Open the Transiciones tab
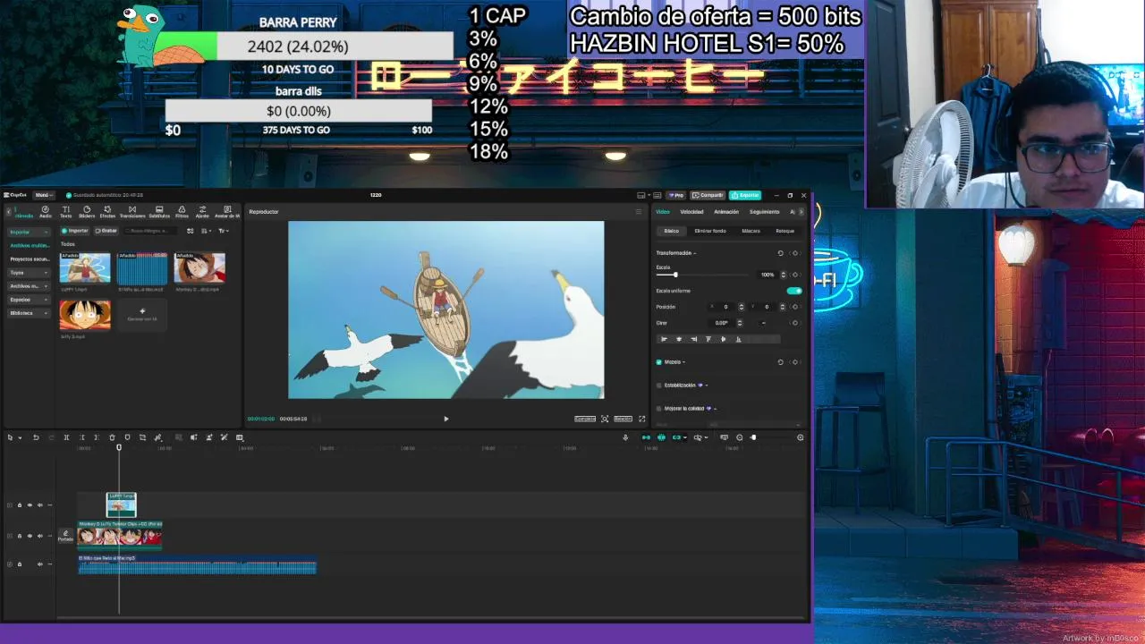This screenshot has width=1145, height=644. 132,212
